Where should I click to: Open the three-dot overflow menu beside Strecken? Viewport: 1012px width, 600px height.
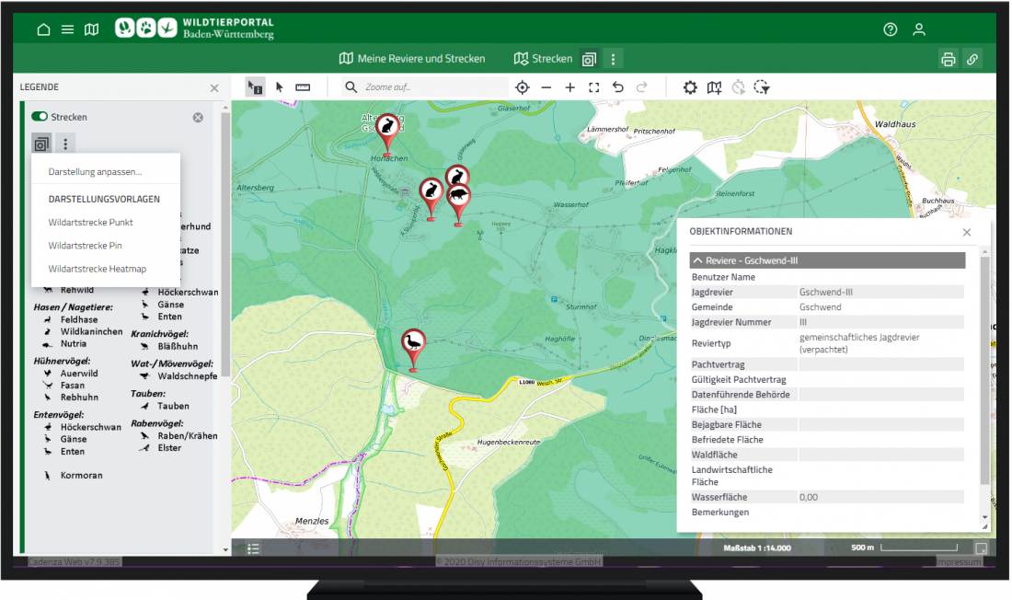[614, 58]
